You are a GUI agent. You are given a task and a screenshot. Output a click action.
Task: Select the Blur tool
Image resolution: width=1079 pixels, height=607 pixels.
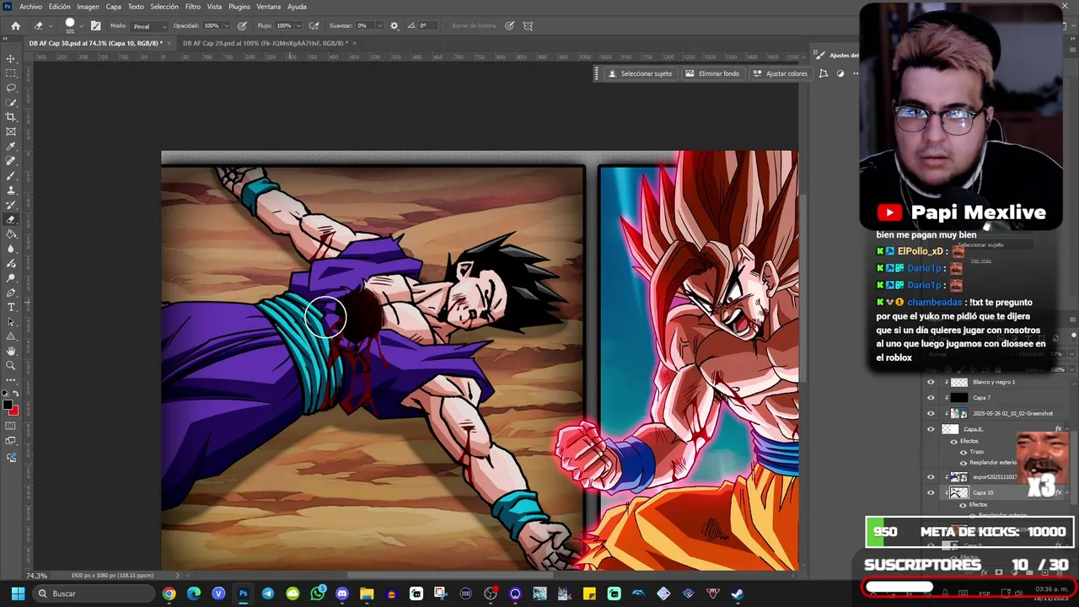11,249
